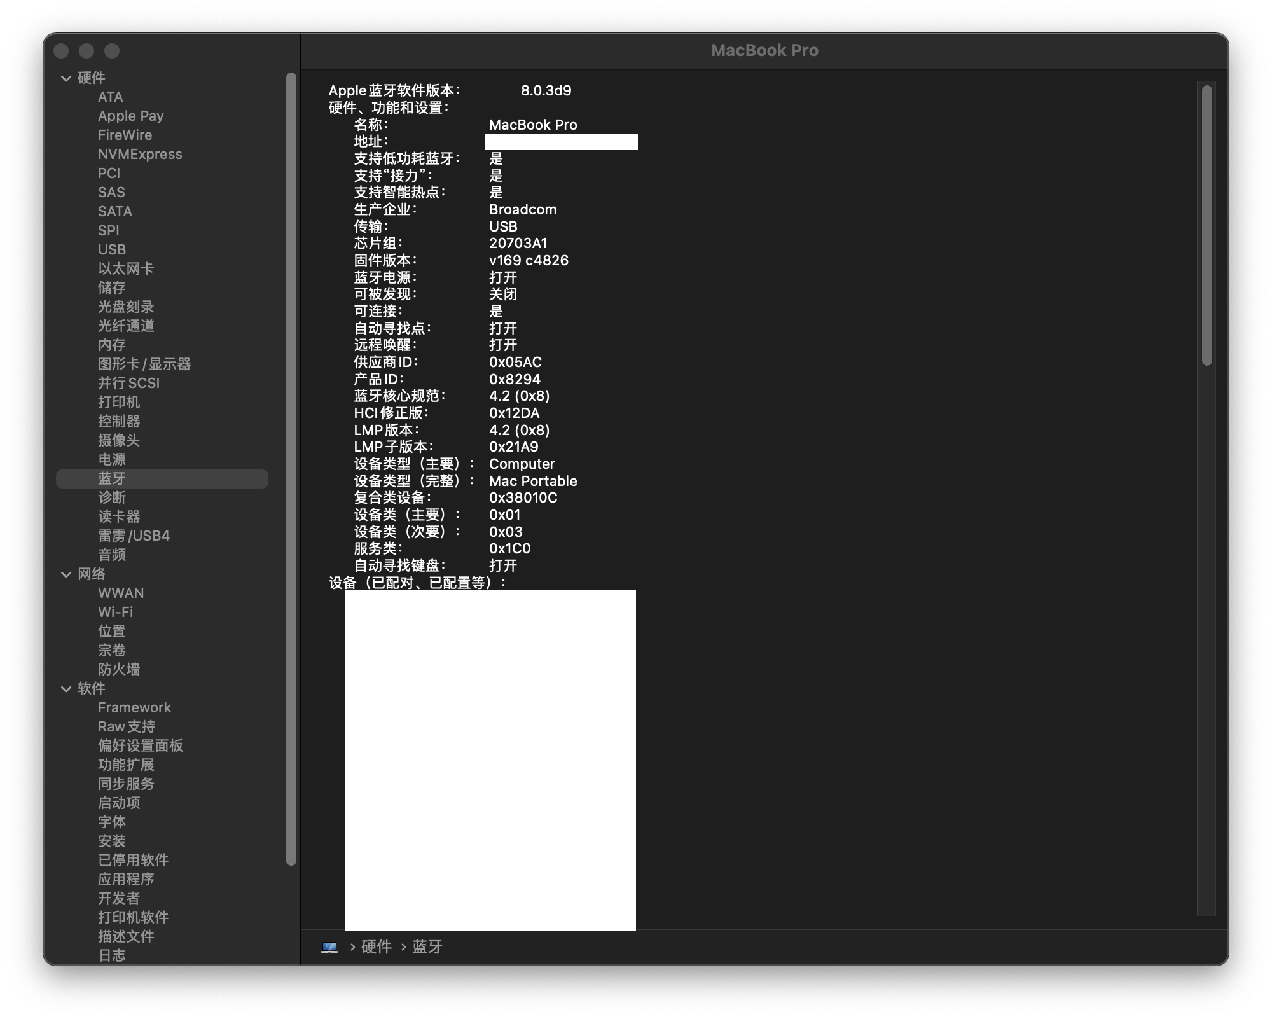Select 储存 in sidebar
This screenshot has height=1019, width=1272.
click(112, 288)
